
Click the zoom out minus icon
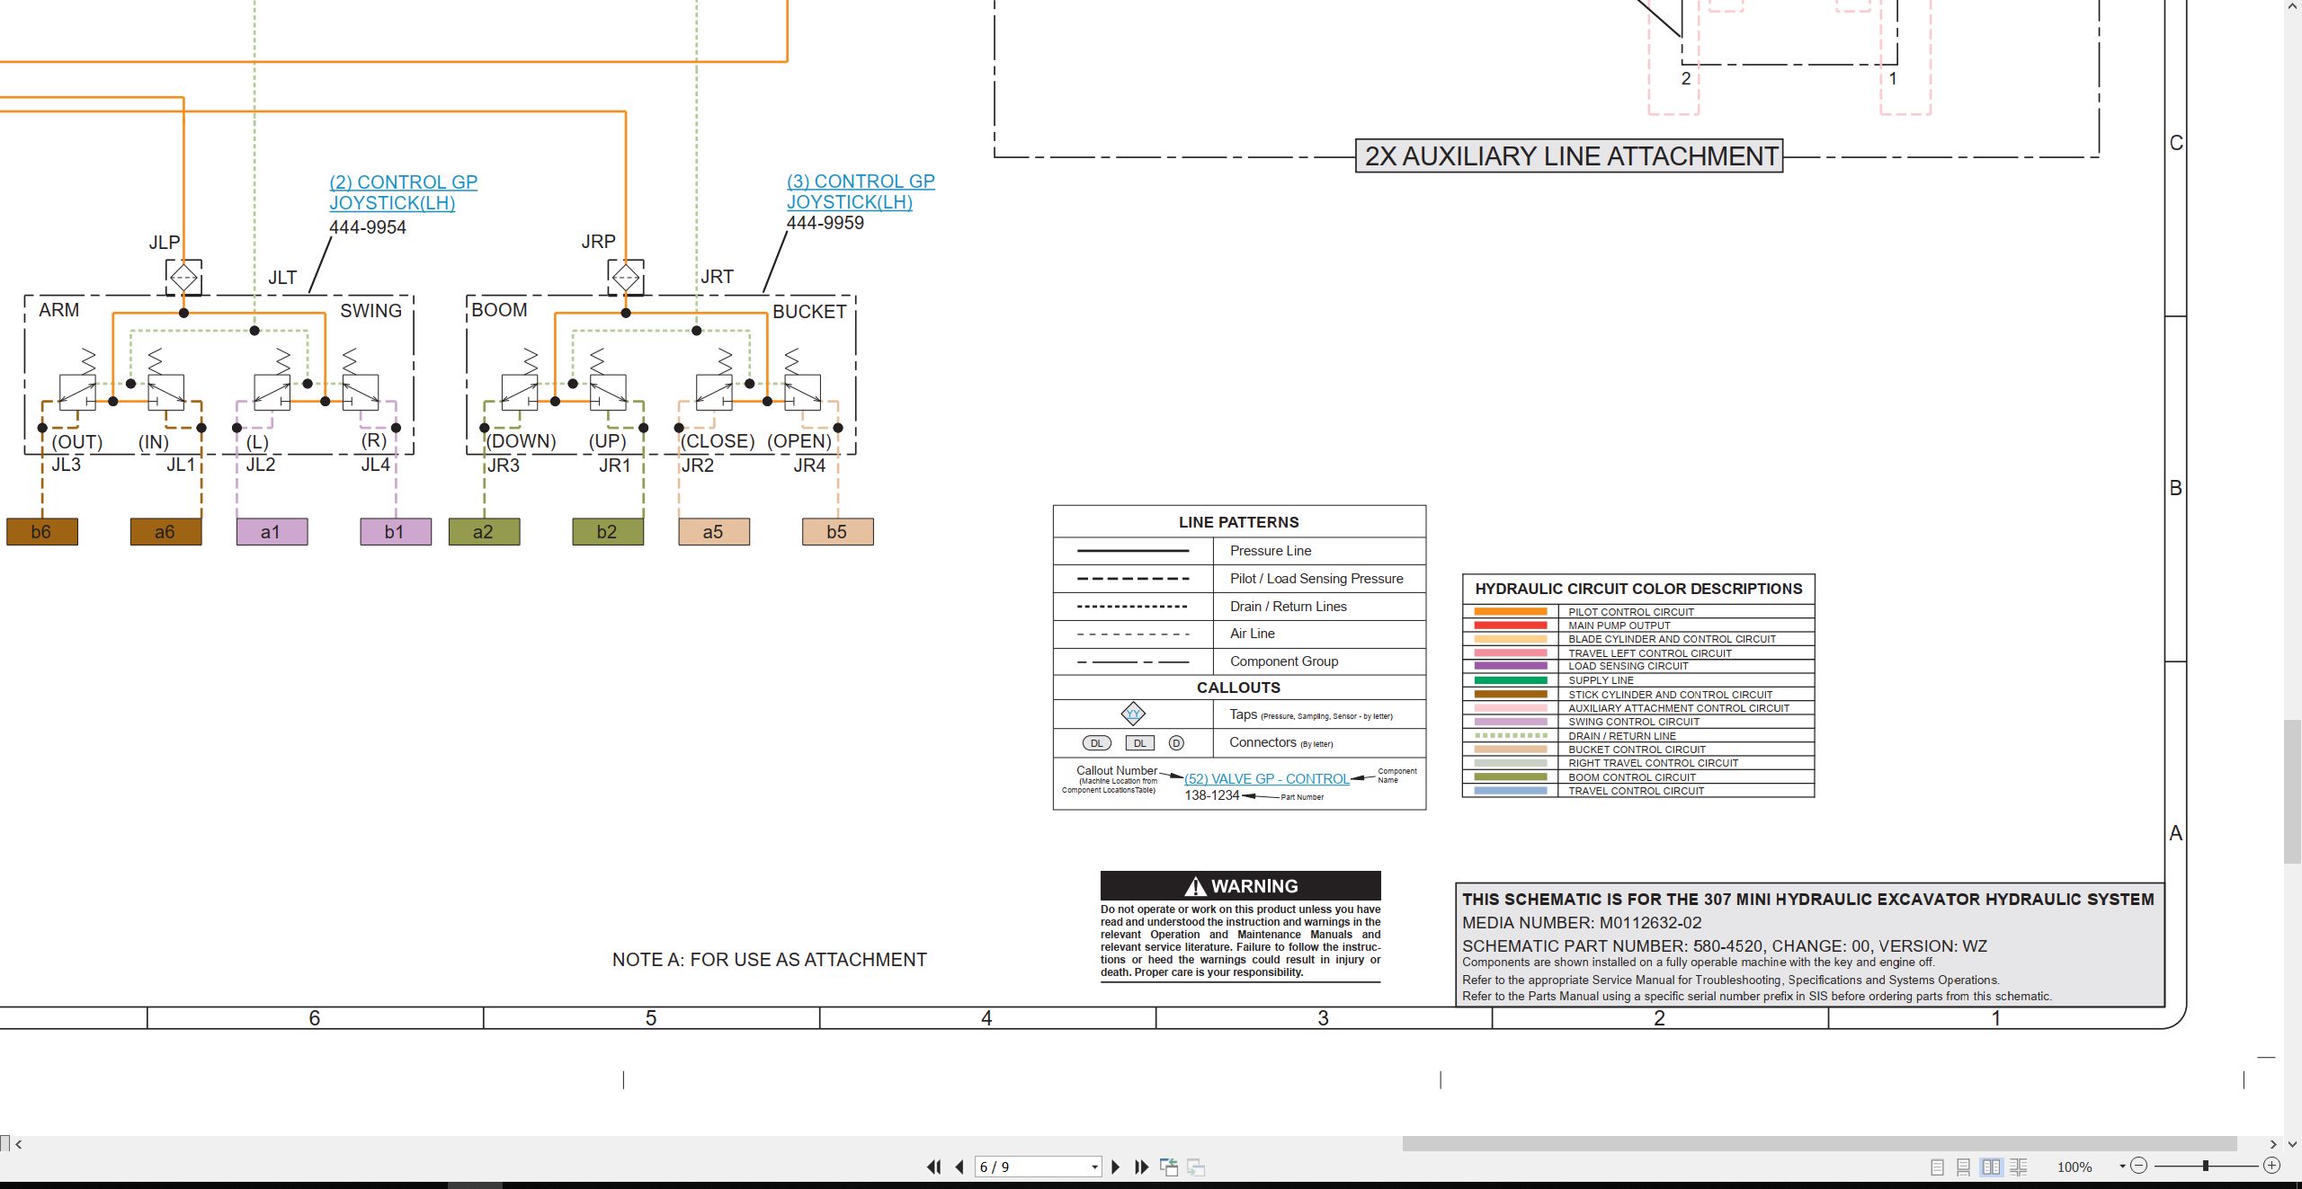[x=2139, y=1166]
